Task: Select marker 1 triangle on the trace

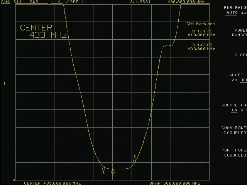Action: [103, 168]
